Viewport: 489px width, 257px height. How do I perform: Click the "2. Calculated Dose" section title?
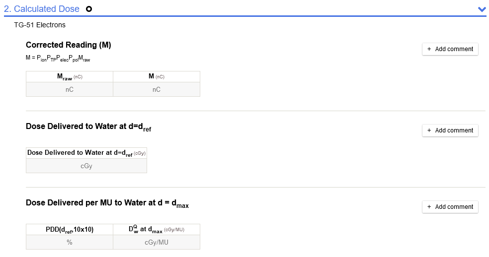tap(42, 9)
